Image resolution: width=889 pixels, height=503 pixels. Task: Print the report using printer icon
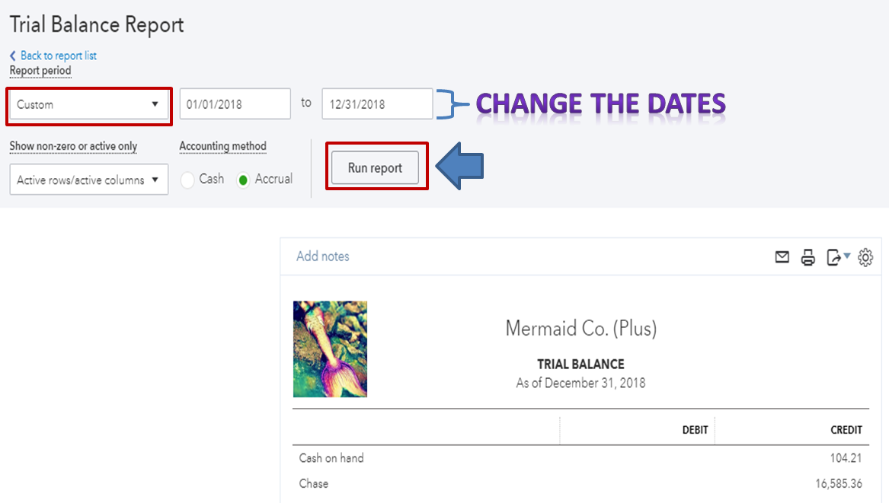pos(808,257)
